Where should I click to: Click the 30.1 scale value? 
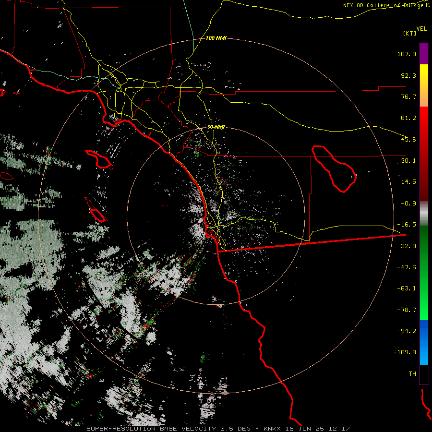tap(408, 161)
